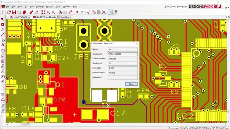Create a new file with the blank page icon
This screenshot has width=230, height=129.
click(x=4, y=12)
